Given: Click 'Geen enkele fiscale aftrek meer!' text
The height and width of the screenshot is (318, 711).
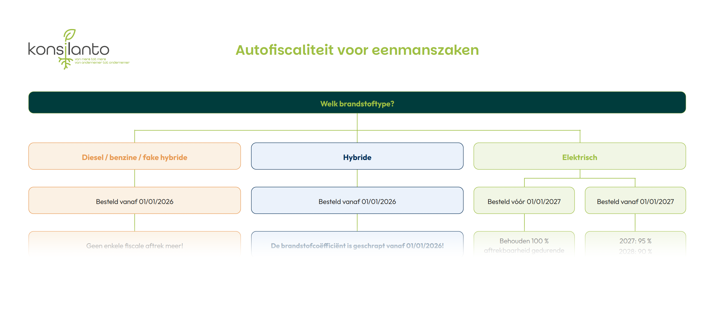Looking at the screenshot, I should tap(135, 246).
